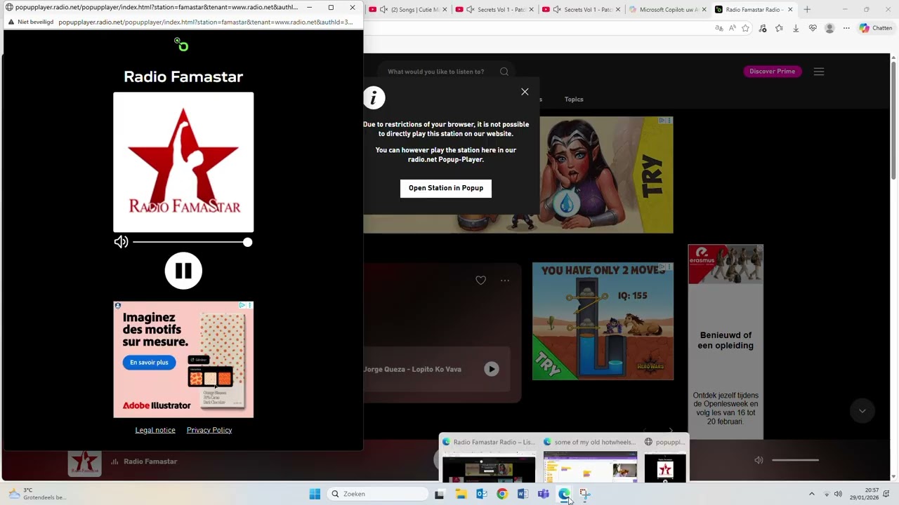Open Edge settings and more menu
The height and width of the screenshot is (505, 899).
(846, 28)
